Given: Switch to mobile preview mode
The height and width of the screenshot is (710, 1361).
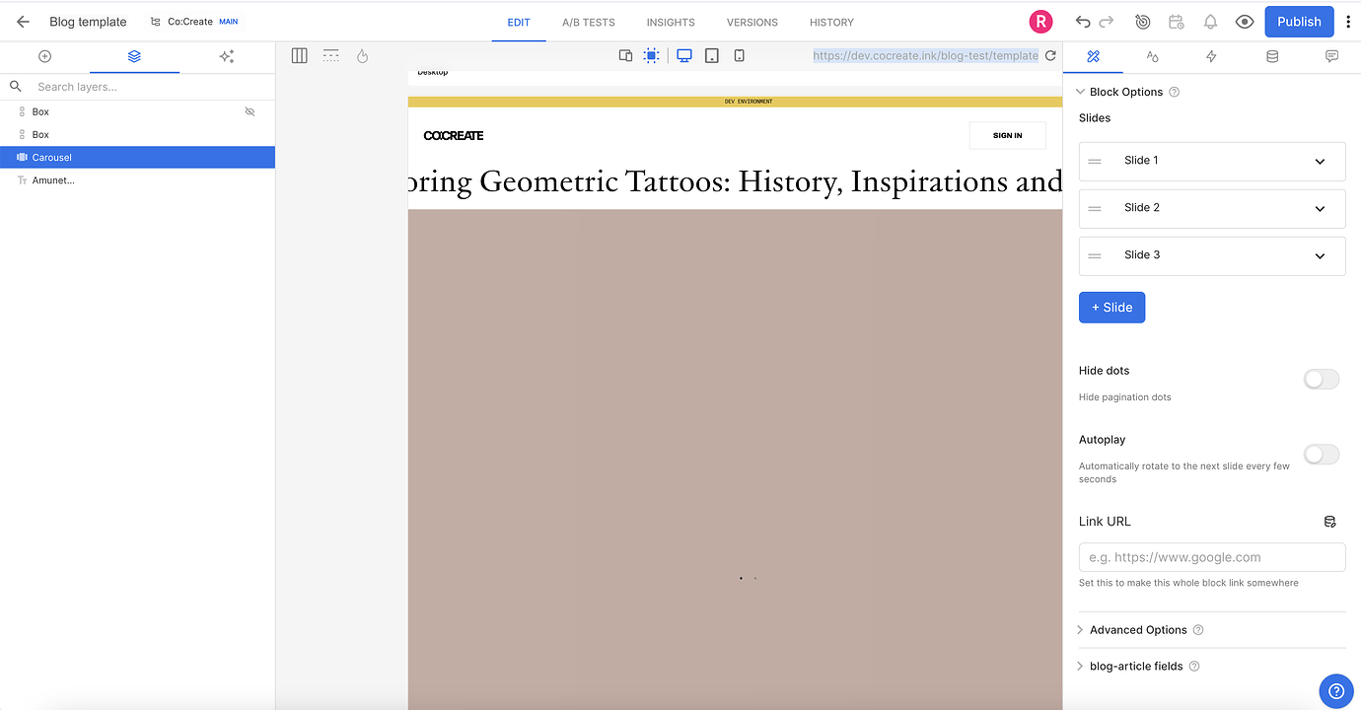Looking at the screenshot, I should 739,55.
